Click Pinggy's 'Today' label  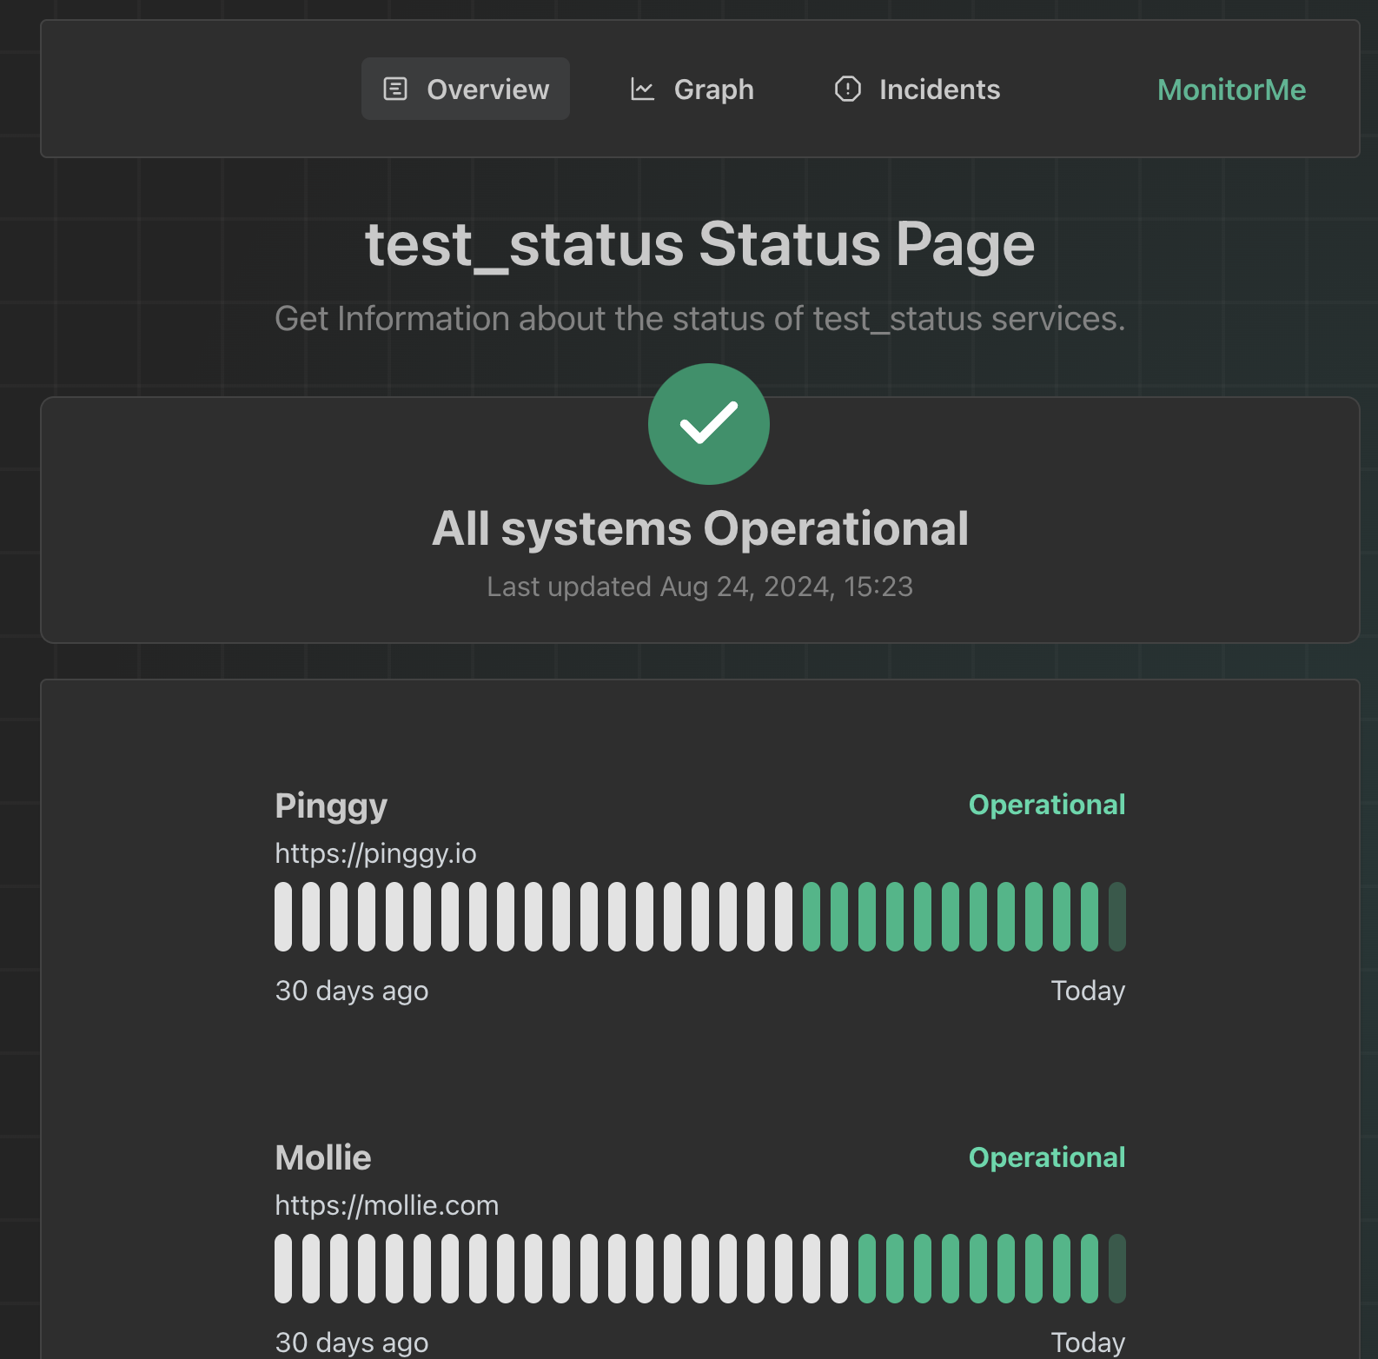(1088, 991)
